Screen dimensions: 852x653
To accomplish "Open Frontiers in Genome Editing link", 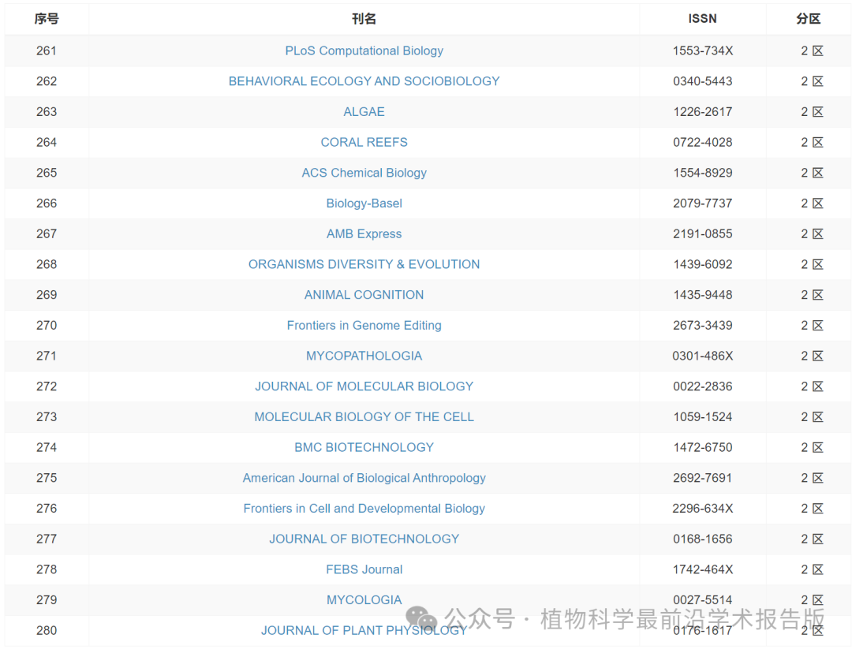I will coord(364,326).
